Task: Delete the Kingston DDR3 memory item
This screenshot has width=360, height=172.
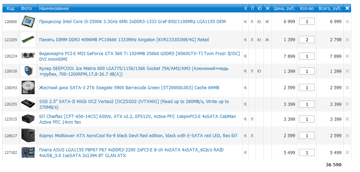Action: pyautogui.click(x=347, y=39)
